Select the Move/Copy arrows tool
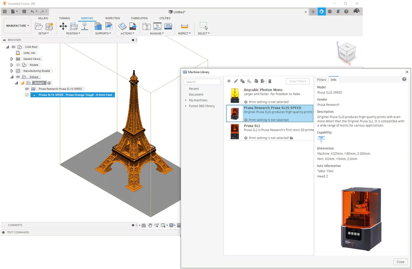 63,26
